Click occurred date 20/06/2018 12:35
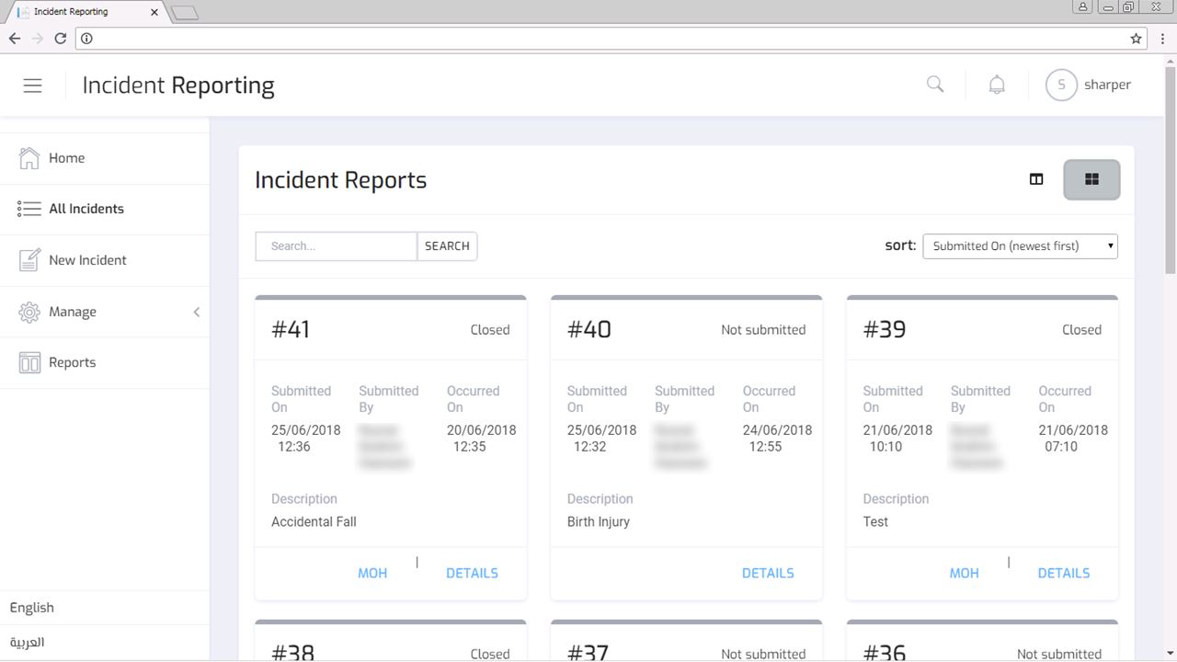 point(482,439)
